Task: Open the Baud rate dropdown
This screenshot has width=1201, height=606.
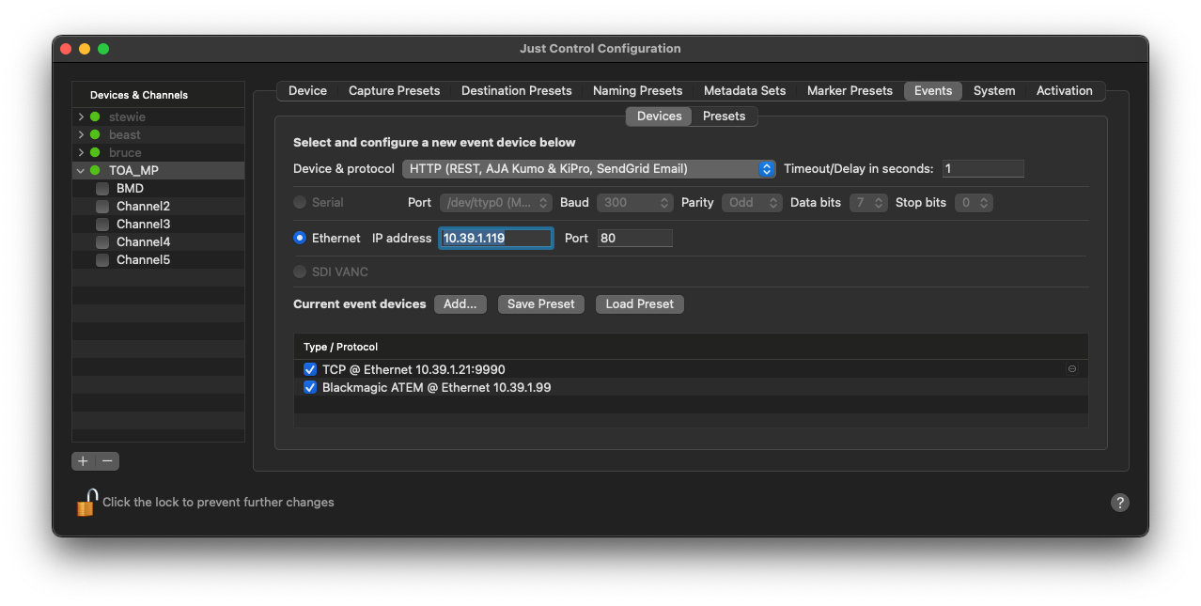Action: 635,203
